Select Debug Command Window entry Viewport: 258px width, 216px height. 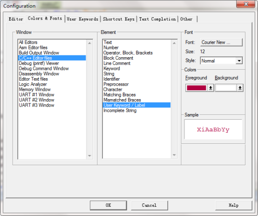tap(52, 68)
